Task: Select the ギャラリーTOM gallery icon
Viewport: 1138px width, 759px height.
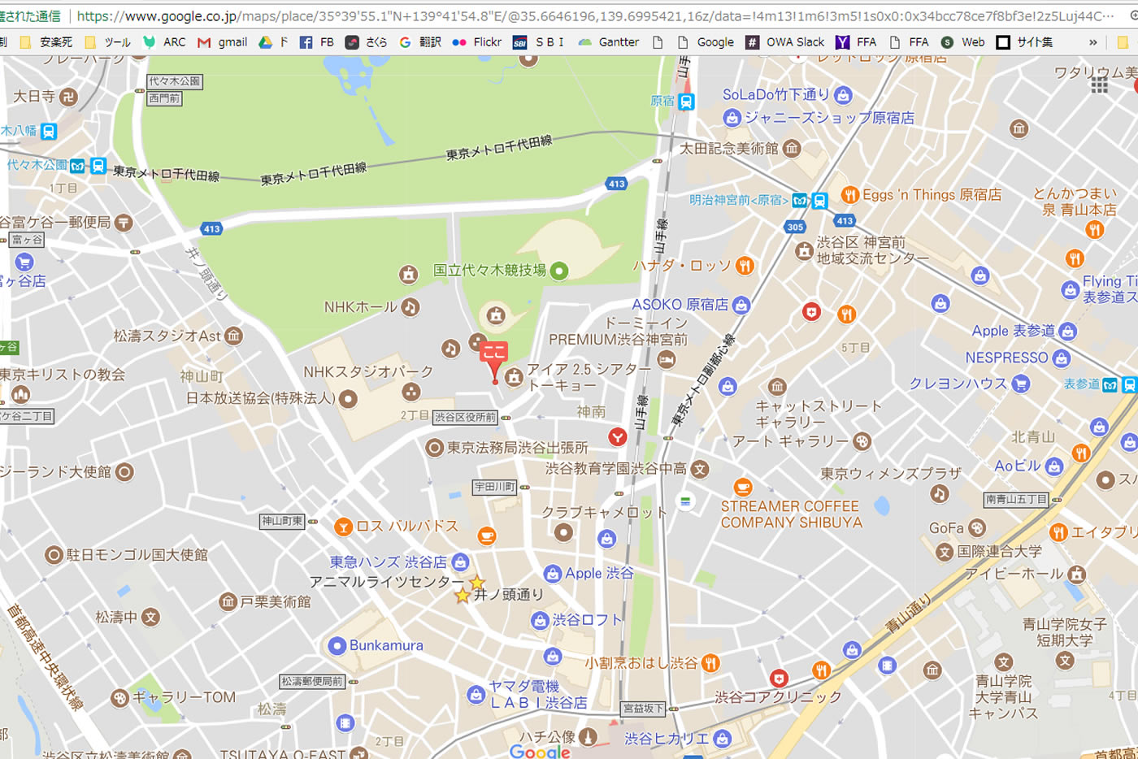Action: click(120, 698)
